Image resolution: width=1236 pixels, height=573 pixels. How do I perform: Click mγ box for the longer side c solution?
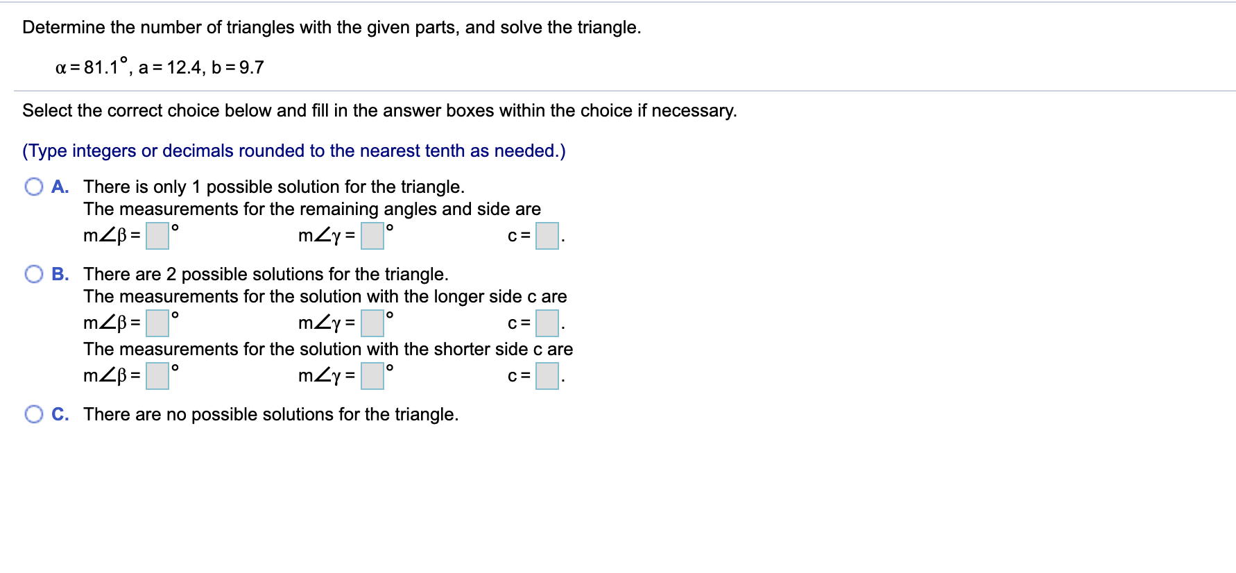(372, 322)
